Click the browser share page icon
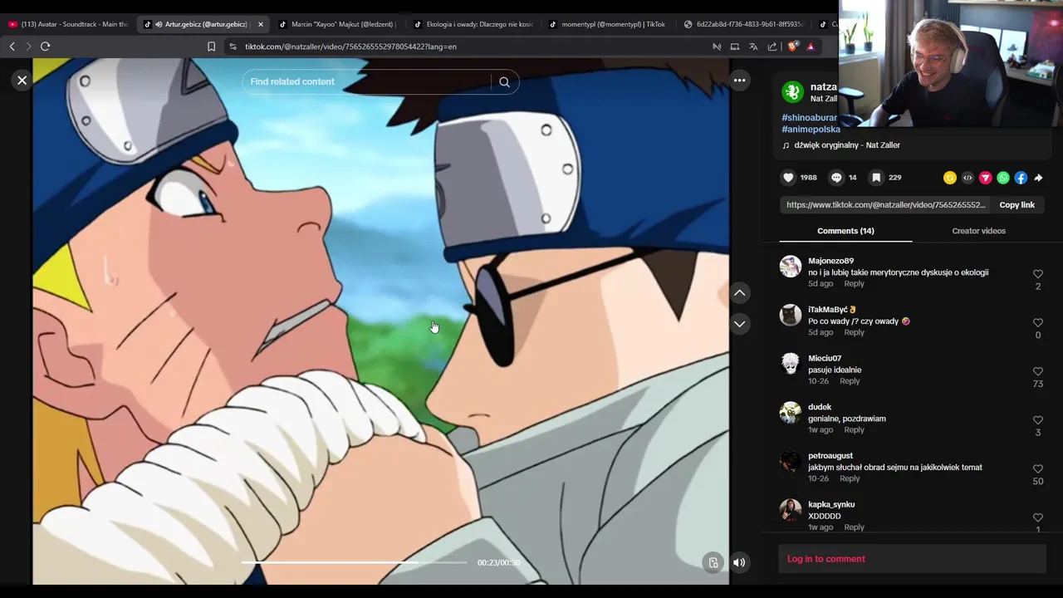Screen dimensions: 1063x598 click(772, 47)
